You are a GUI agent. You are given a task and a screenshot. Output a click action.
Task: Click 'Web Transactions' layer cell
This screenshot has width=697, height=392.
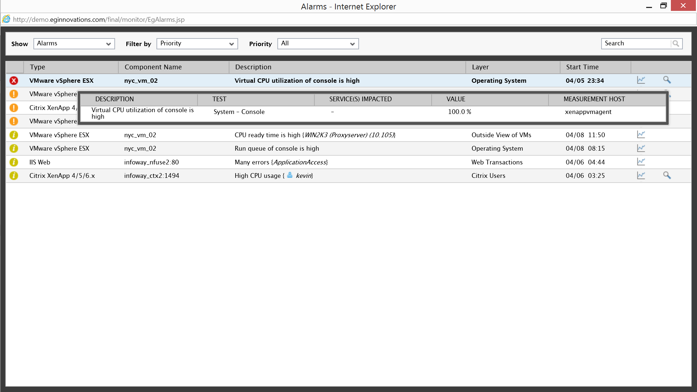[497, 162]
